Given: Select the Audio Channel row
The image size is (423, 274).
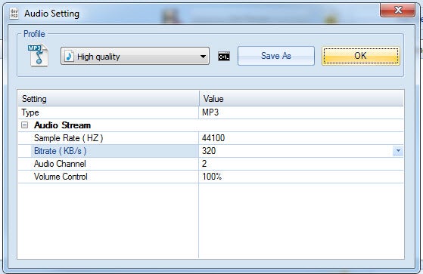Looking at the screenshot, I should 210,164.
